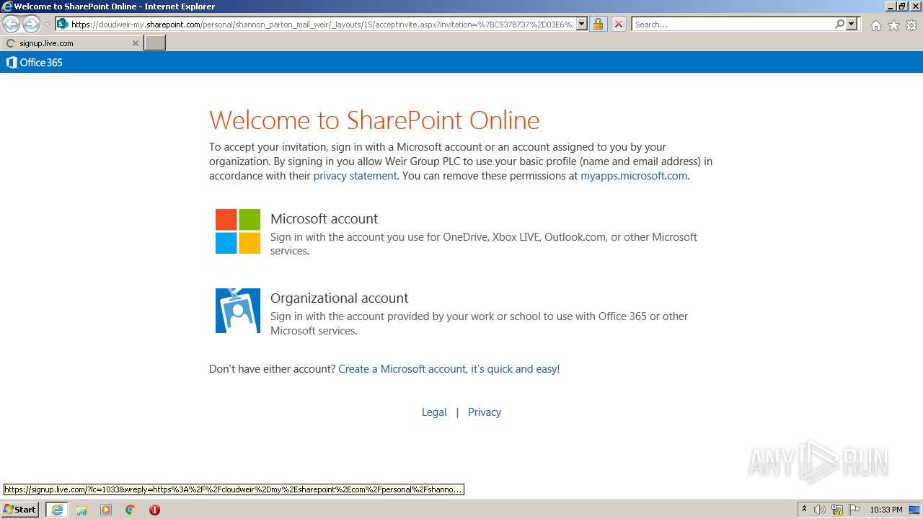The height and width of the screenshot is (519, 923).
Task: Click the 10:33 PM clock
Action: [x=886, y=510]
